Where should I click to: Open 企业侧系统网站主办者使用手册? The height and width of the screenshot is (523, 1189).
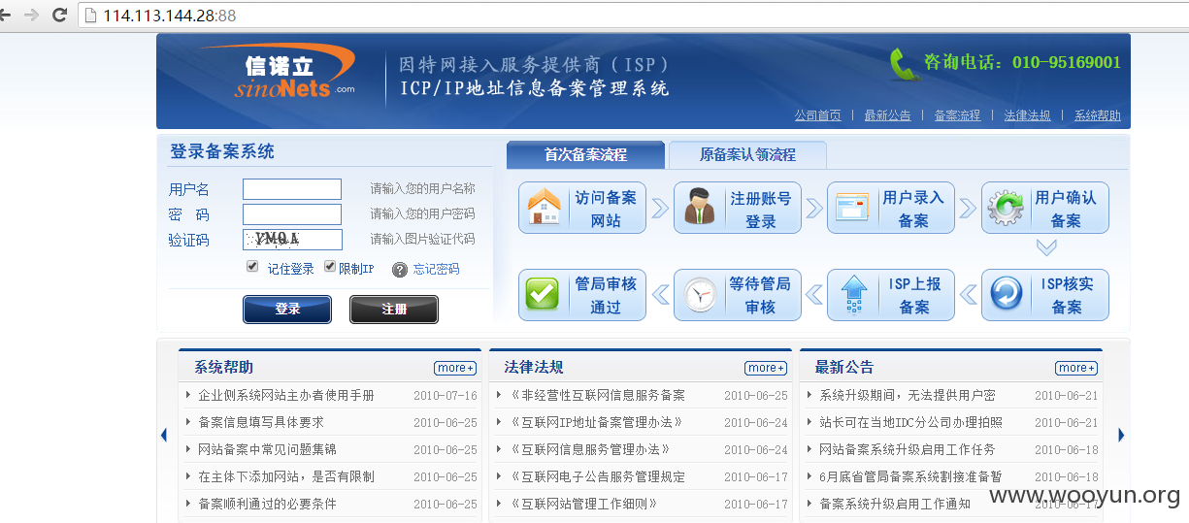tap(286, 396)
